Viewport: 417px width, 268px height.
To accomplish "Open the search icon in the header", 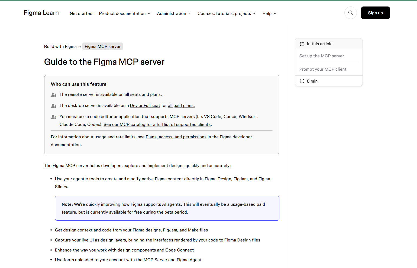I will (351, 13).
